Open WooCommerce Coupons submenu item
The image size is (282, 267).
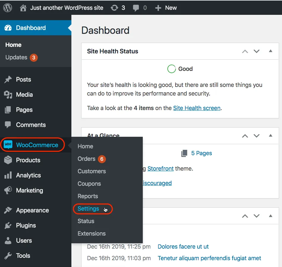[89, 184]
